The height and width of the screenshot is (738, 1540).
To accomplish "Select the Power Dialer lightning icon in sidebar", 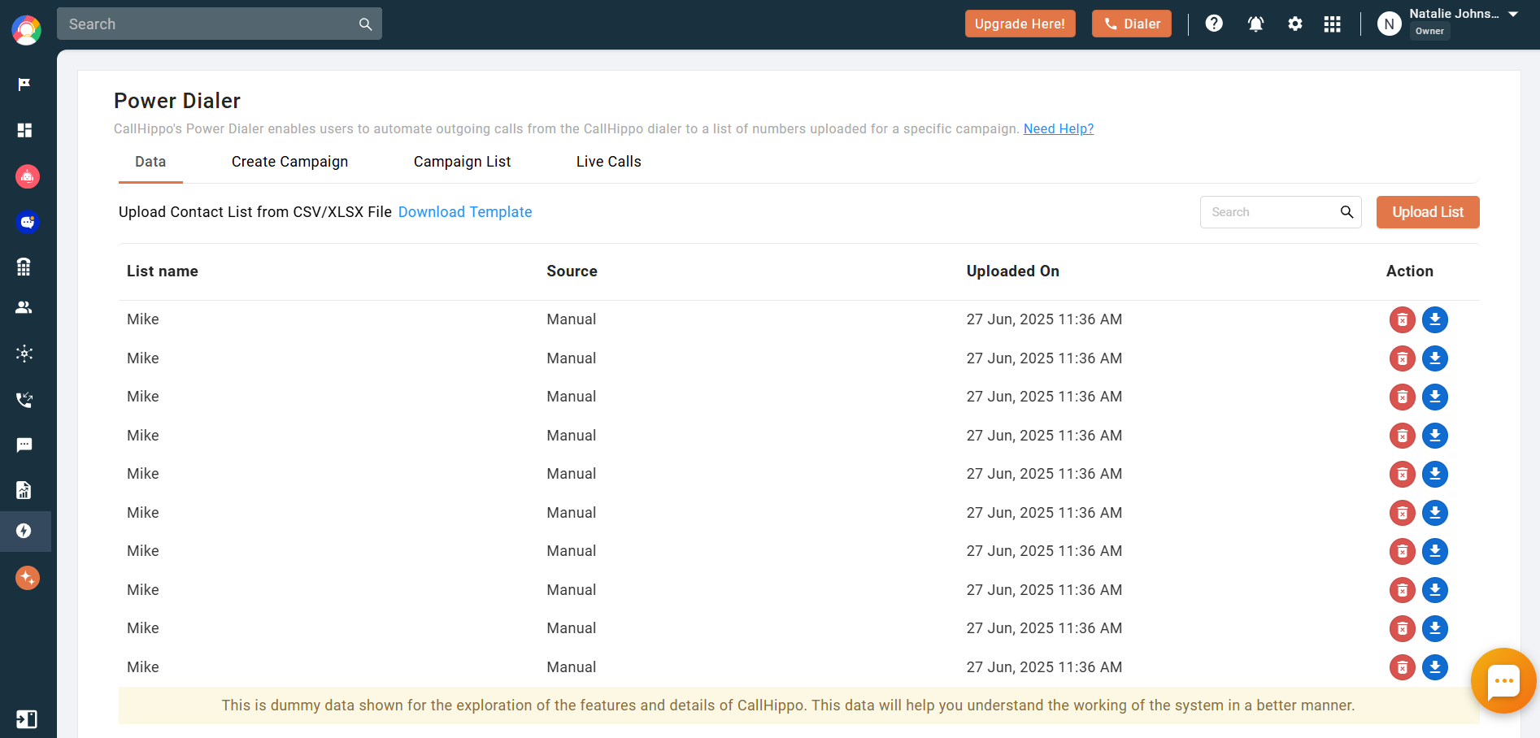I will pos(24,531).
